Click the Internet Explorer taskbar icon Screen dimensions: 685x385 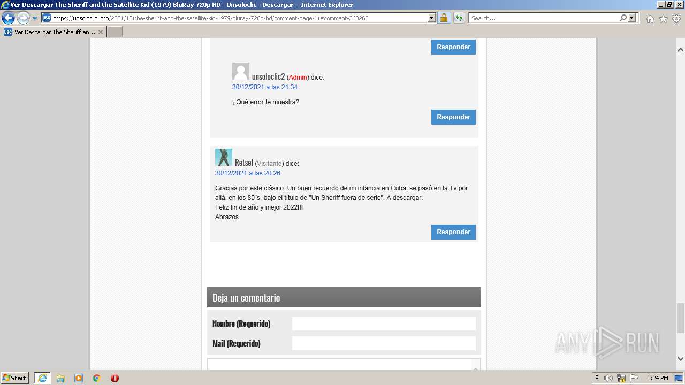42,378
